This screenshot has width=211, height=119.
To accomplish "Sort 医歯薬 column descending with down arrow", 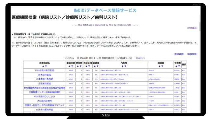I will click(x=98, y=66).
